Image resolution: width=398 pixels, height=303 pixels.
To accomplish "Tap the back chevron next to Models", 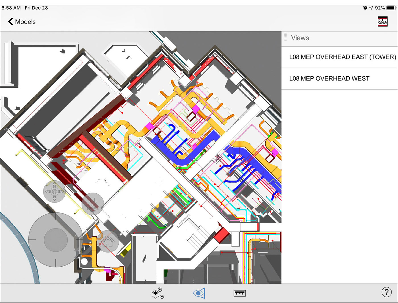I will [11, 22].
